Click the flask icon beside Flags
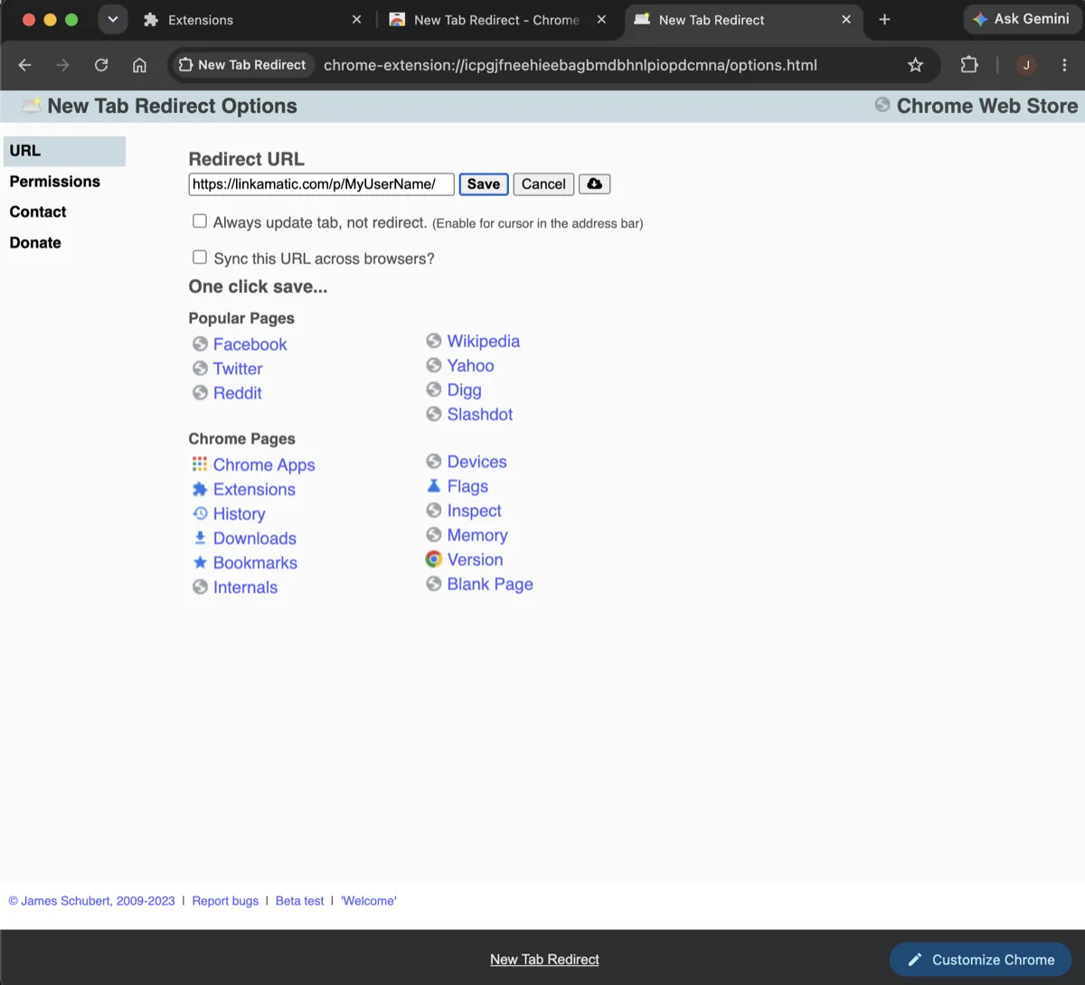The image size is (1085, 985). [434, 486]
